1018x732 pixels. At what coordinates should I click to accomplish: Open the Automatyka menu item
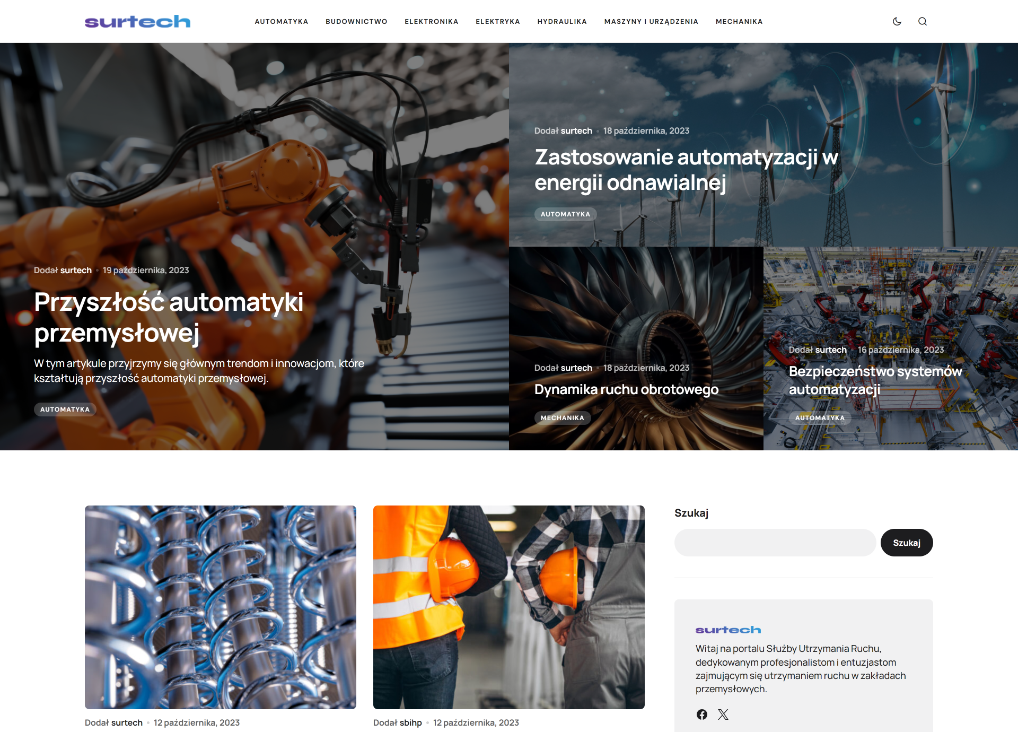click(281, 22)
